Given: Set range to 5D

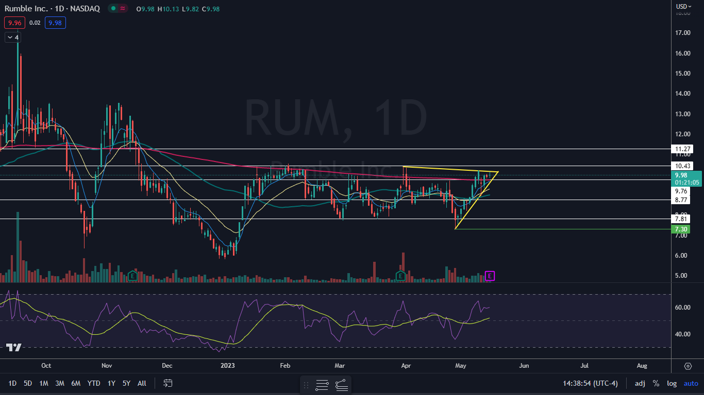Looking at the screenshot, I should coord(28,383).
